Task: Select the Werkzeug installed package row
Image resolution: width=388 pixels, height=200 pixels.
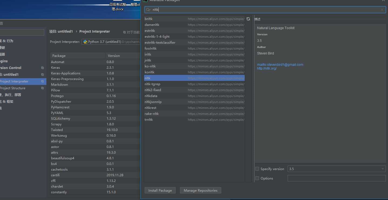Action: [95, 136]
